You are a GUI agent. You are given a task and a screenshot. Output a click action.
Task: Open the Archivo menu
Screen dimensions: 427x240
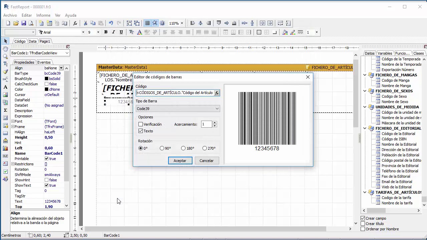10,15
